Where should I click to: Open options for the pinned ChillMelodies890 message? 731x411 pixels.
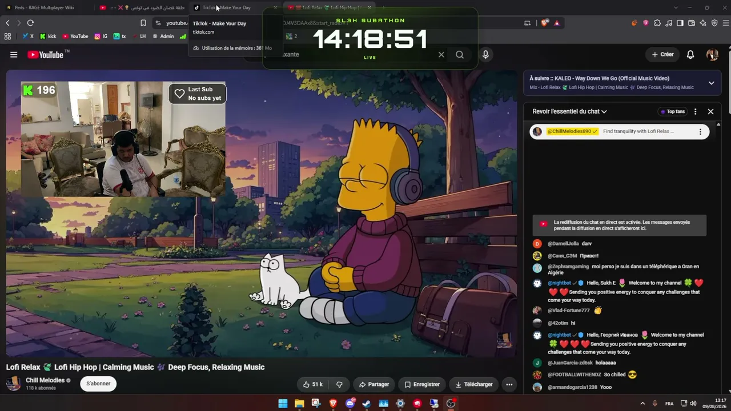(x=700, y=132)
